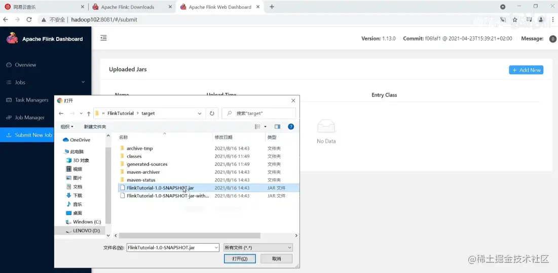Screen dimensions: 558x273
Task: Click the Add New button
Action: 526,70
